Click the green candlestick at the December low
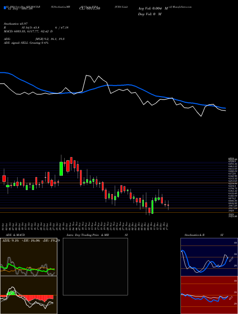The height and width of the screenshot is (314, 238). pyautogui.click(x=152, y=207)
